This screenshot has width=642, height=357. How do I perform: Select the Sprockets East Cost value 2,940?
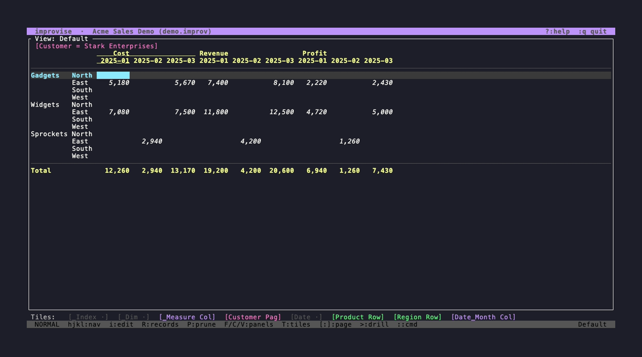(x=152, y=141)
